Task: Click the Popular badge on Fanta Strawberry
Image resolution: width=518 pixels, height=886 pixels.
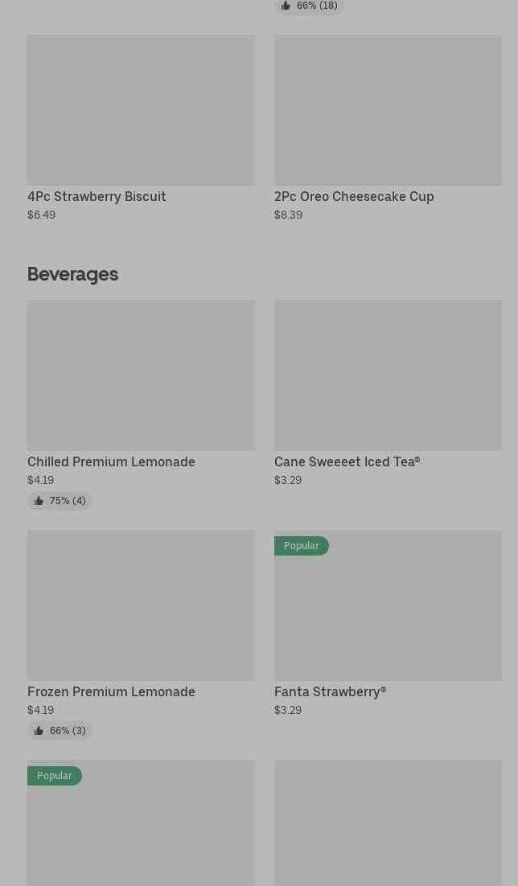Action: 301,546
